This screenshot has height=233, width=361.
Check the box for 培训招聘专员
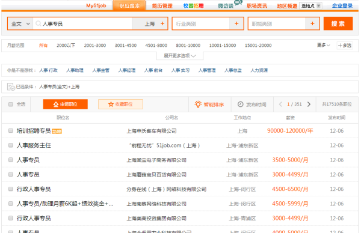click(x=11, y=130)
